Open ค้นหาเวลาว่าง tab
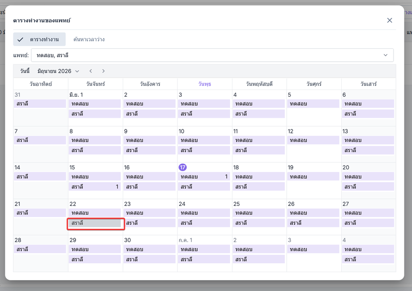Viewport: 412px width, 291px height. point(89,39)
